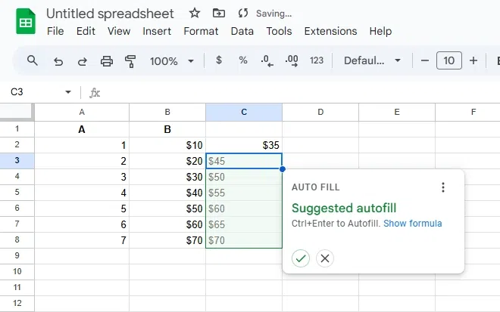
Task: Click the redo arrow icon
Action: (83, 60)
